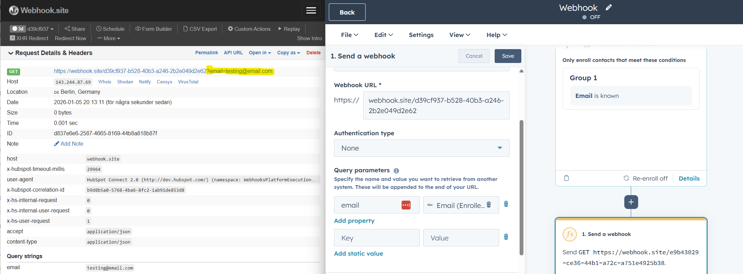
Task: Click Share in Webhook.site toolbar
Action: [75, 29]
